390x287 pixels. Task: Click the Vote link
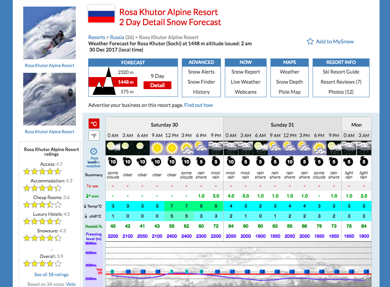[x=71, y=284]
